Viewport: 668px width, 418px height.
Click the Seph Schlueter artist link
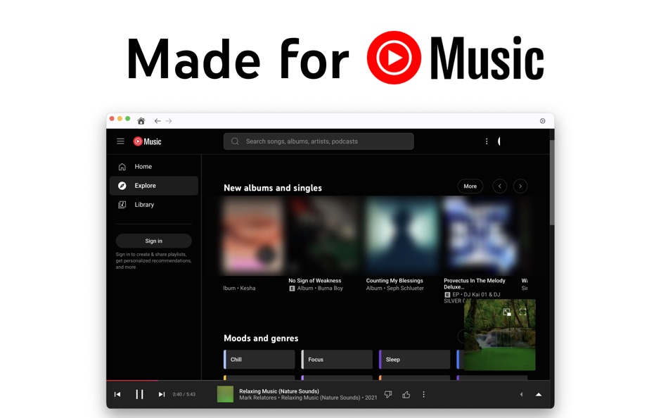tap(405, 289)
